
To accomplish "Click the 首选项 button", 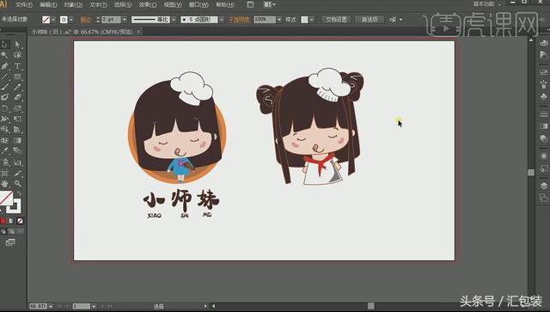I will click(370, 19).
